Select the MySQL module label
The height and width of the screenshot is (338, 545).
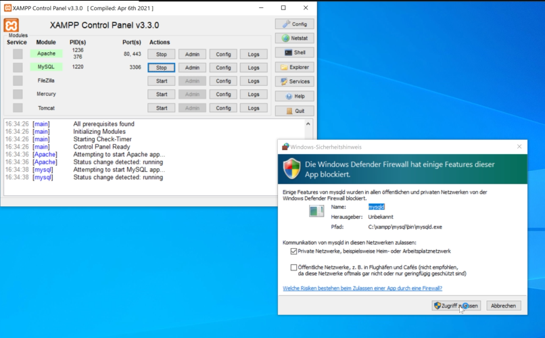click(x=46, y=67)
